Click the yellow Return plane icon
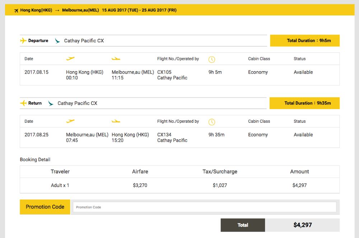Image resolution: width=359 pixels, height=238 pixels. click(23, 103)
